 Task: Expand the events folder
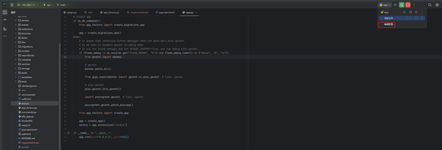click(x=16, y=25)
